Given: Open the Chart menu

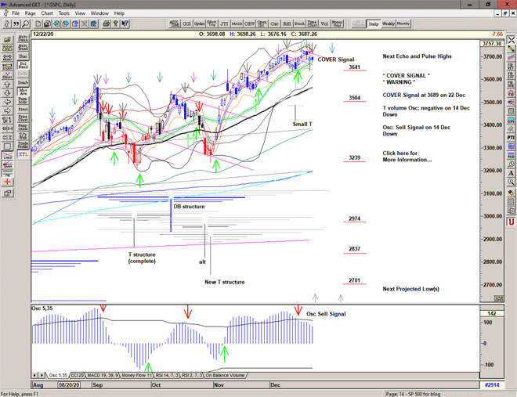Looking at the screenshot, I should 47,13.
